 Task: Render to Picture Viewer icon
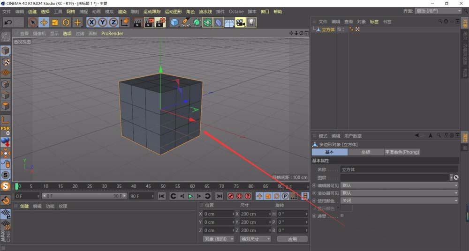pos(149,22)
